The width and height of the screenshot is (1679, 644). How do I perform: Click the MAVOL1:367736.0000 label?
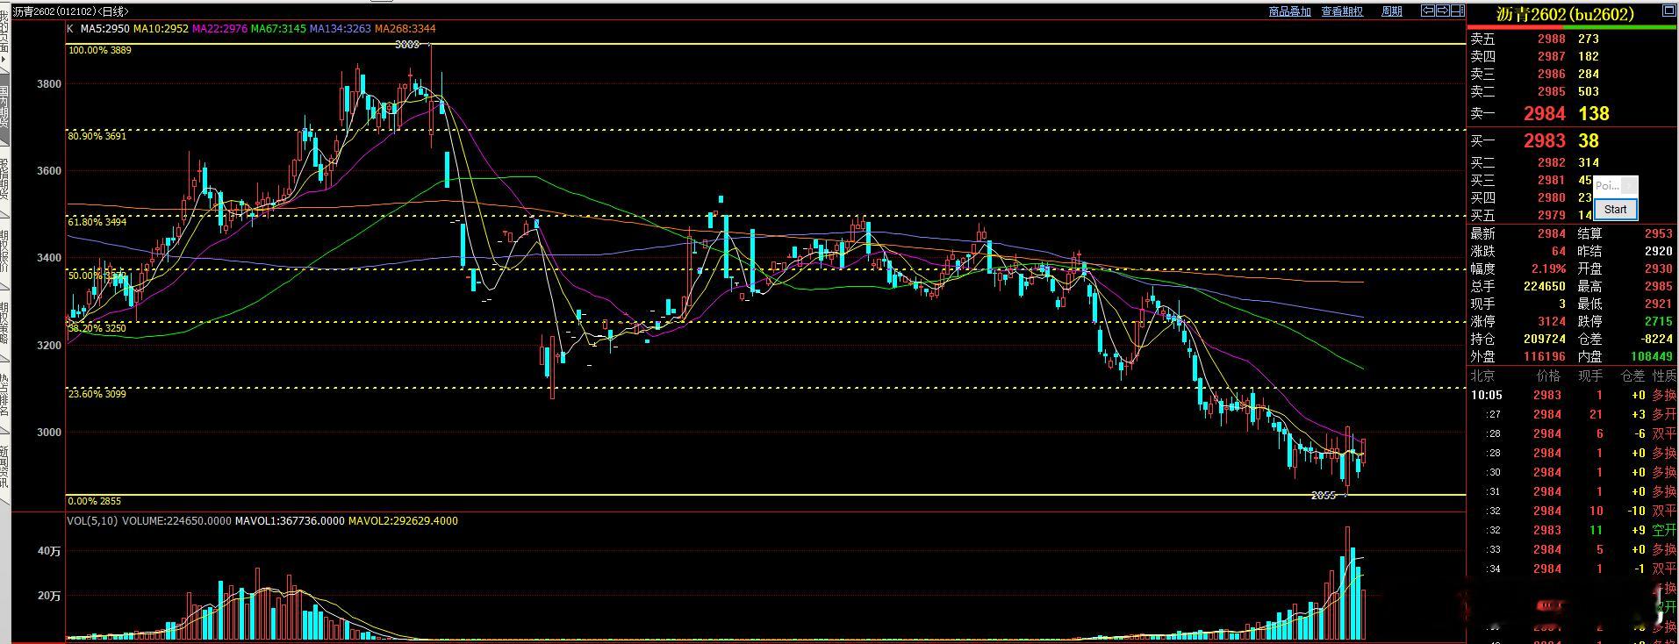coord(290,521)
